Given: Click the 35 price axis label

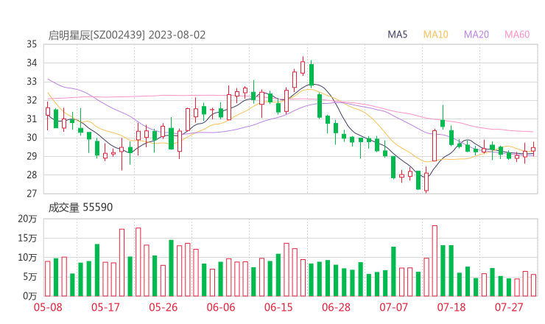Looking at the screenshot, I should (x=32, y=44).
